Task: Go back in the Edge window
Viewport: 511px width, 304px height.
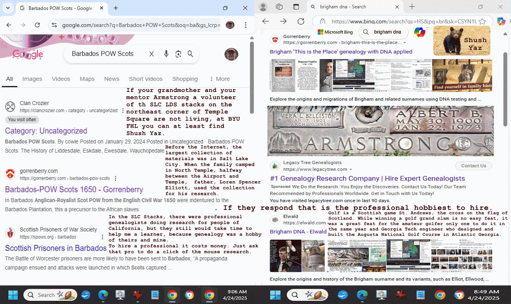Action: (265, 21)
